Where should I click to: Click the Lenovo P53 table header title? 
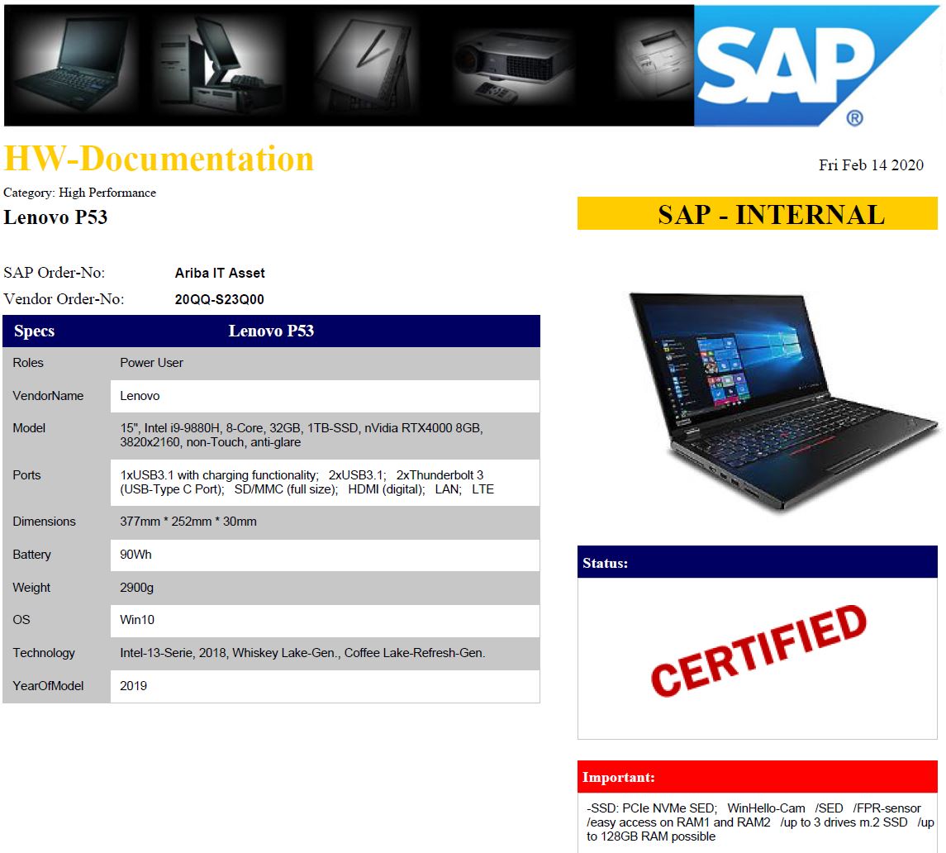pyautogui.click(x=271, y=331)
